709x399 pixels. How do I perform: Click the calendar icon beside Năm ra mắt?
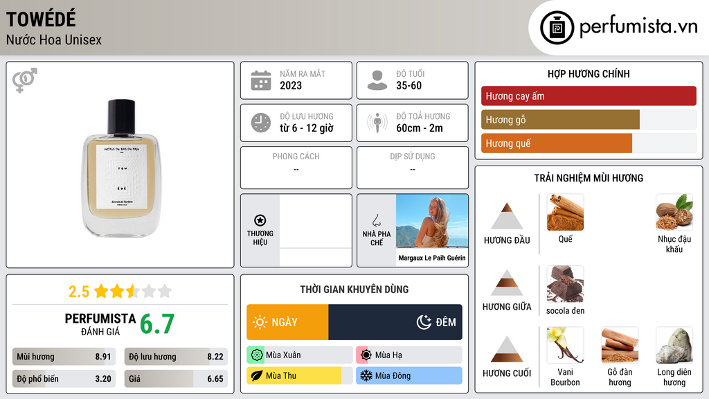(x=261, y=80)
